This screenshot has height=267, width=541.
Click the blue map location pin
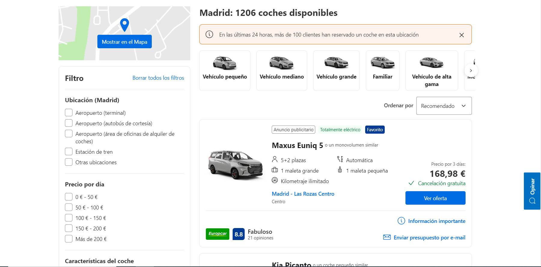pyautogui.click(x=124, y=25)
